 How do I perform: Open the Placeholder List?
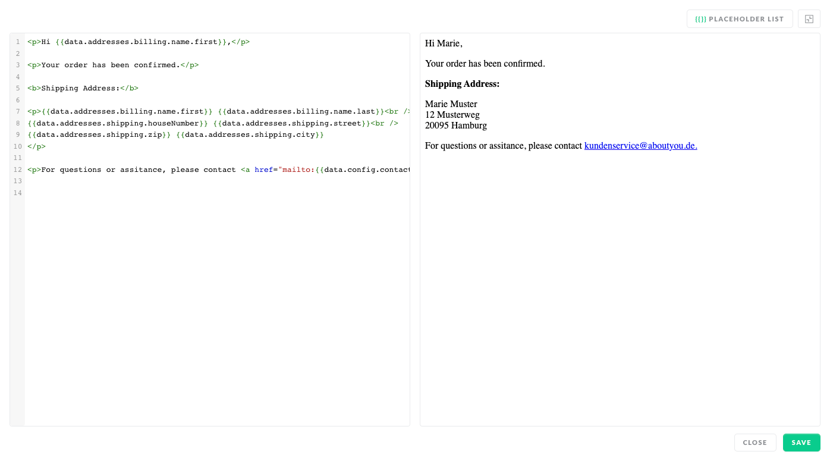coord(739,19)
